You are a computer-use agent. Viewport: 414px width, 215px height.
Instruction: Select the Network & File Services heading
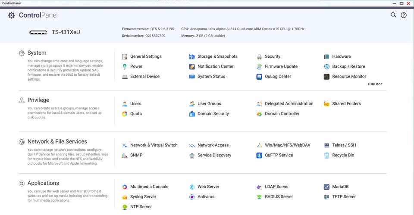pyautogui.click(x=57, y=141)
